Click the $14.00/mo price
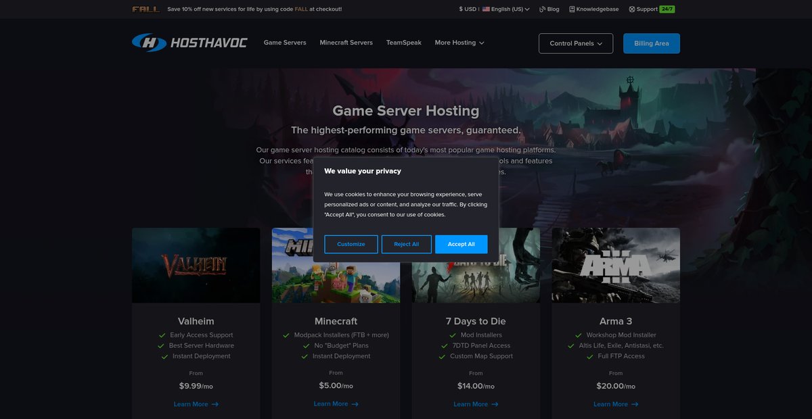The image size is (812, 419). coord(476,386)
